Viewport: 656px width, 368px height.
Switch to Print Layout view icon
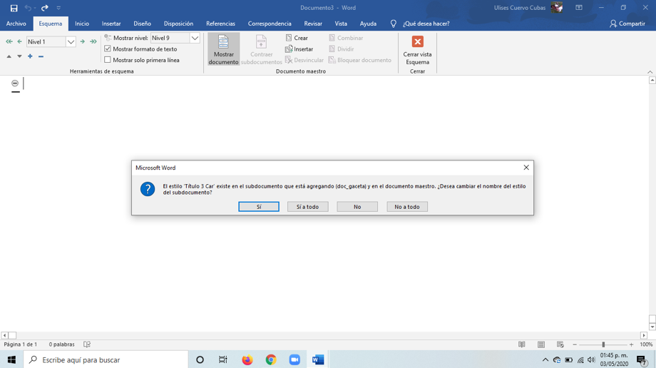(541, 344)
